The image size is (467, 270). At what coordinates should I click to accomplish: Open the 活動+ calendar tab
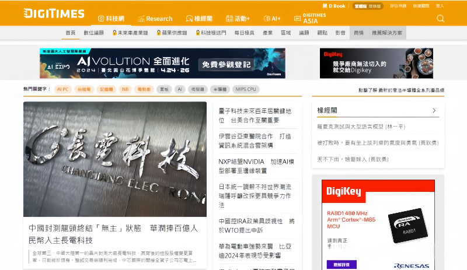pos(238,19)
